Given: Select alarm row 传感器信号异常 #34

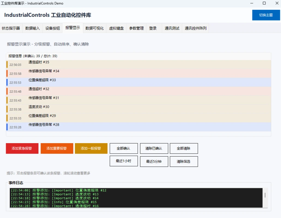Looking at the screenshot, I should [138, 73].
